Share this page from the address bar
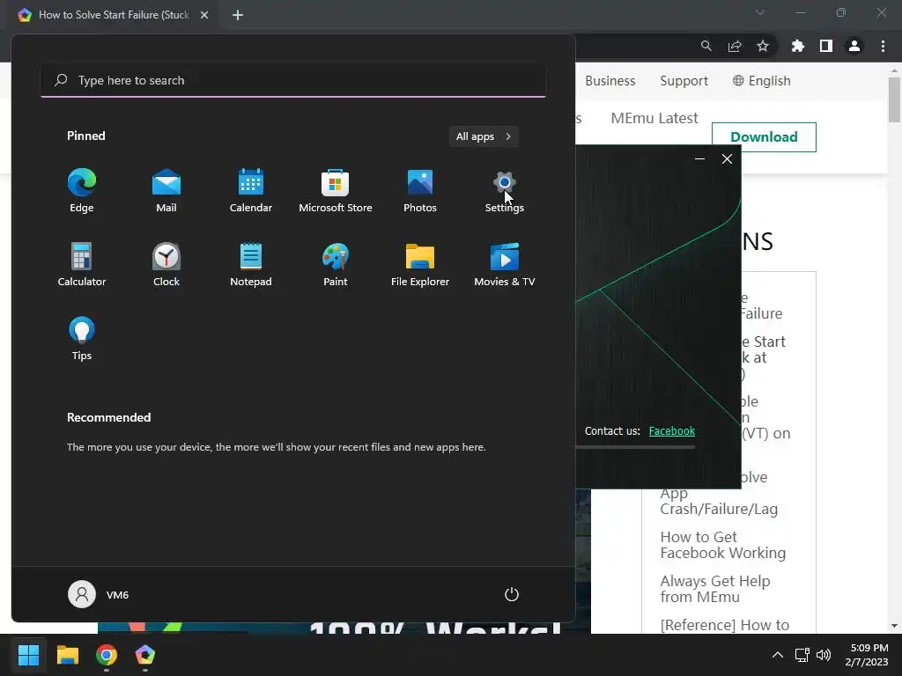Screen dimensions: 902x676 pyautogui.click(x=735, y=46)
